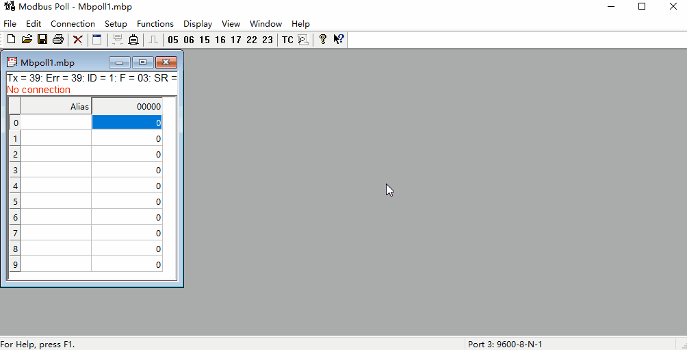
Task: Click the context help arrow icon
Action: [x=338, y=40]
